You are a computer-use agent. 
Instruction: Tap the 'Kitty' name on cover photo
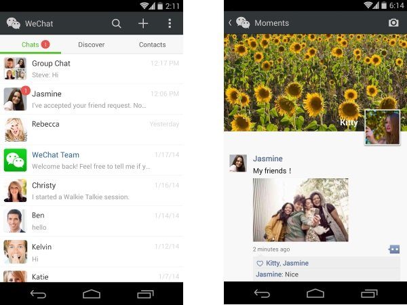tap(349, 123)
